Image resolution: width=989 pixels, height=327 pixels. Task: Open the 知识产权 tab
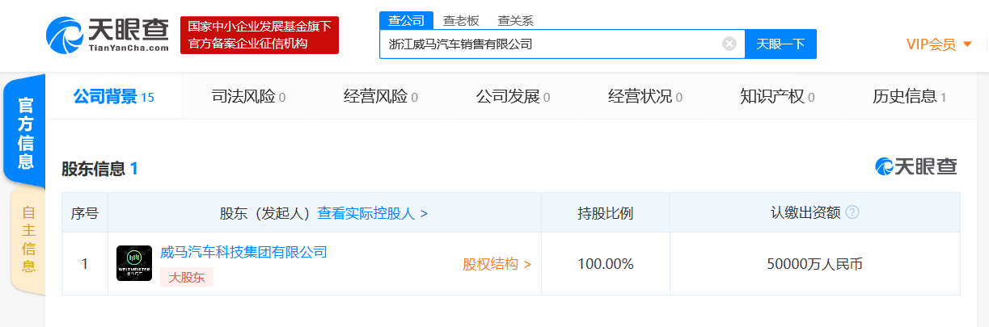(777, 97)
